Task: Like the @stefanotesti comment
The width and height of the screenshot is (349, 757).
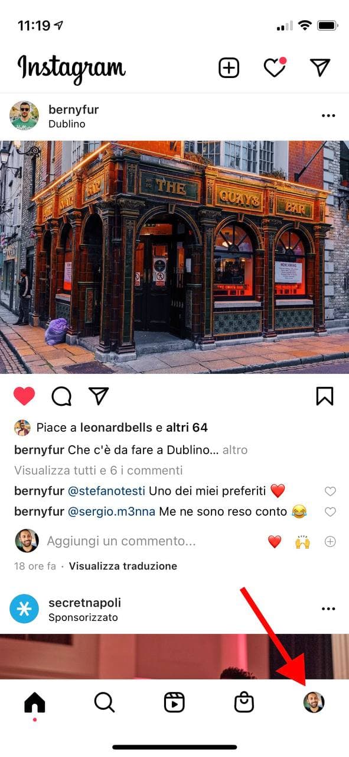Action: click(331, 491)
